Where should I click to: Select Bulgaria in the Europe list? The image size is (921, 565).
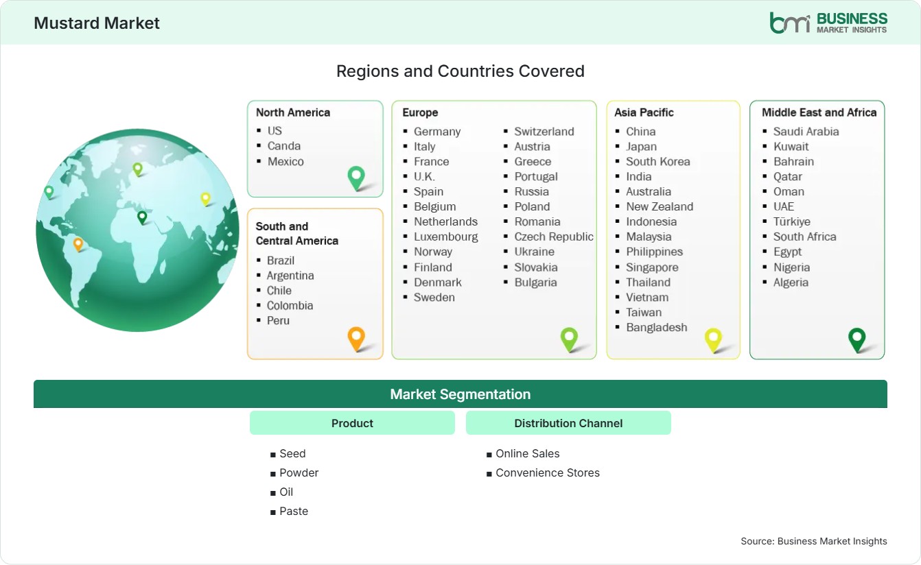[536, 282]
